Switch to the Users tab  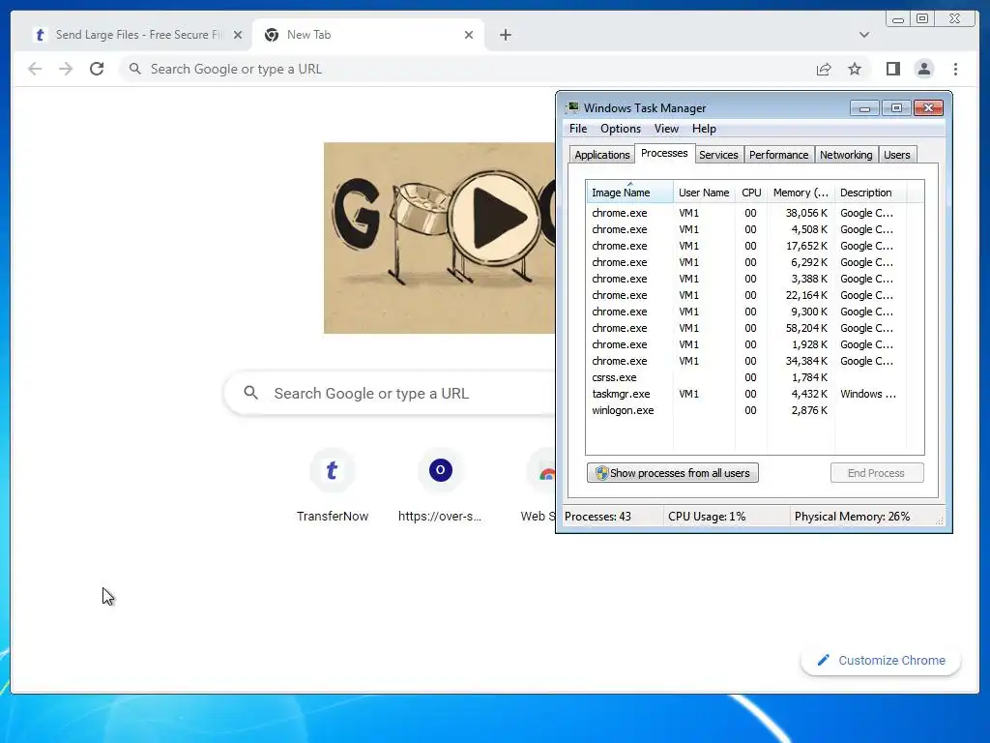pos(896,155)
